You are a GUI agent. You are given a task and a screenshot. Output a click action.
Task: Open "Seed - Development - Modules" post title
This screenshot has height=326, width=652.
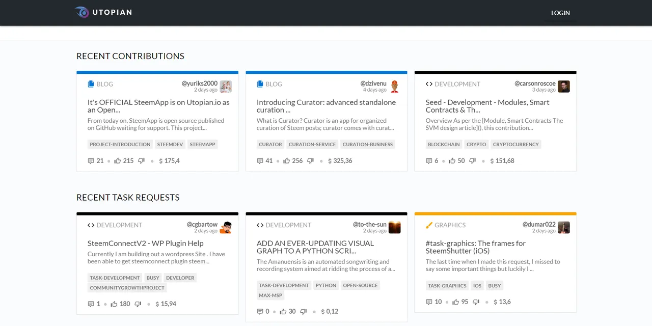(x=487, y=106)
